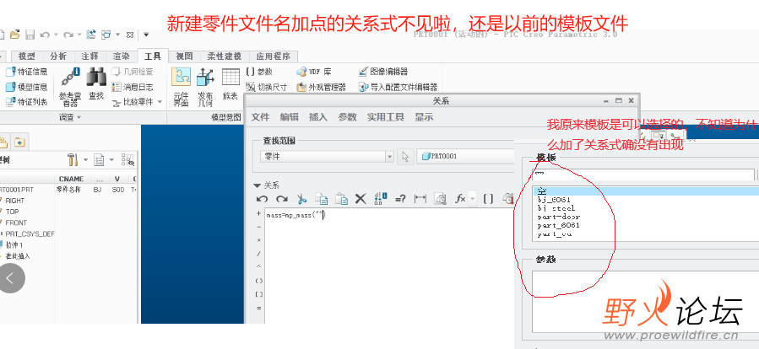Click 特征信息 in the ribbon

tap(27, 72)
